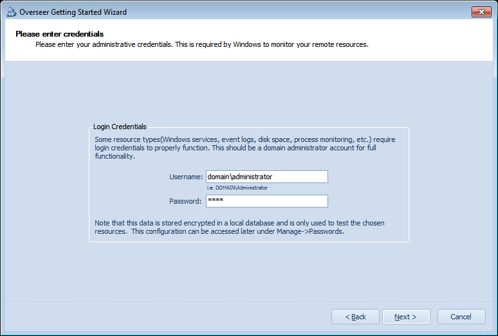Go Back to previous wizard page
The width and height of the screenshot is (498, 336).
pyautogui.click(x=355, y=317)
